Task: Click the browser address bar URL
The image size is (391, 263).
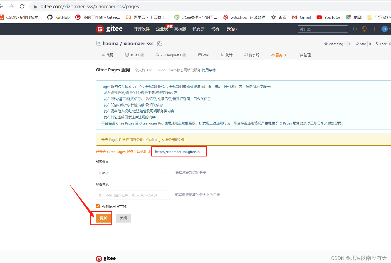Action: tap(89, 7)
